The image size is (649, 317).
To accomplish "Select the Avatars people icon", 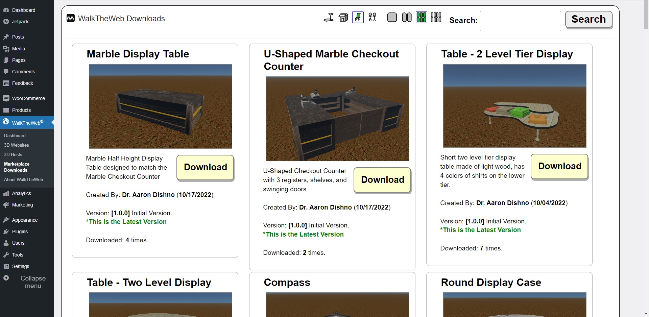I will click(372, 17).
